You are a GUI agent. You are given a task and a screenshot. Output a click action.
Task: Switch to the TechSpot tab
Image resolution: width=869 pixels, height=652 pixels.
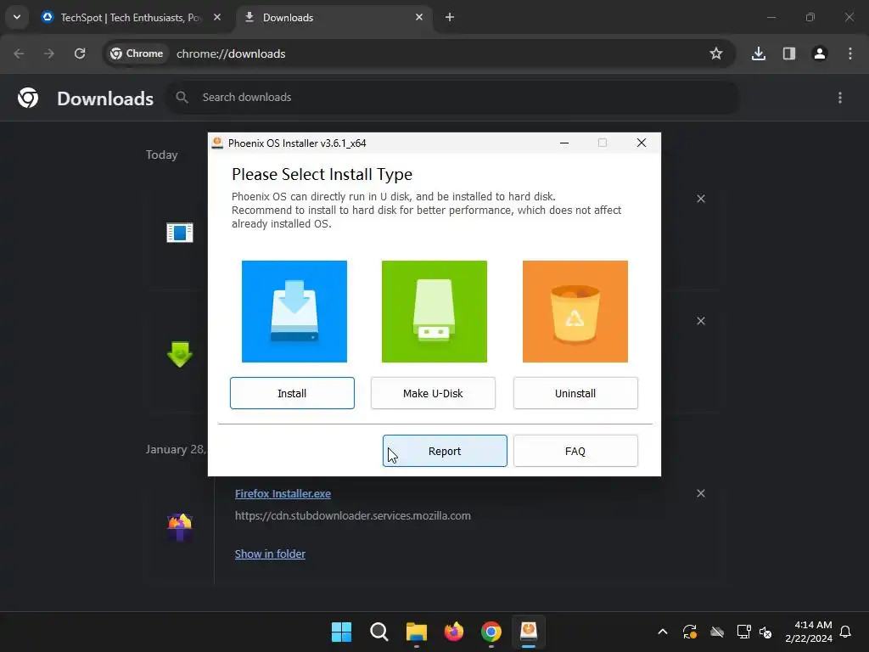131,18
